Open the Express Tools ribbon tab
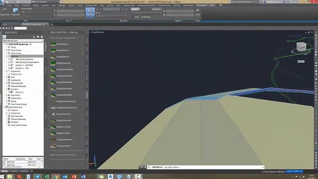 tap(129, 5)
